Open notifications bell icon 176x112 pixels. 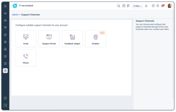(x=146, y=6)
